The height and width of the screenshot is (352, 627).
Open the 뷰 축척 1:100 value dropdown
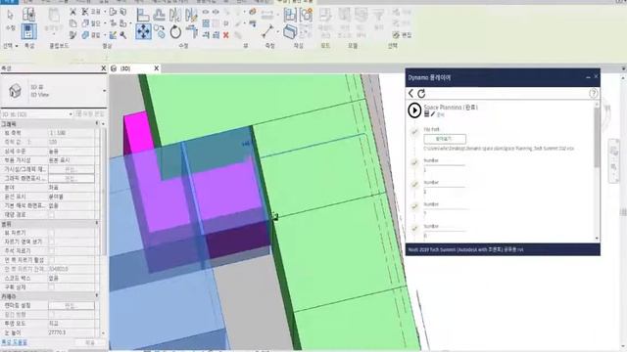click(x=72, y=133)
